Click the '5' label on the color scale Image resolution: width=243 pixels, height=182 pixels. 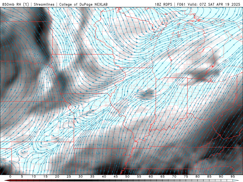point(22,177)
